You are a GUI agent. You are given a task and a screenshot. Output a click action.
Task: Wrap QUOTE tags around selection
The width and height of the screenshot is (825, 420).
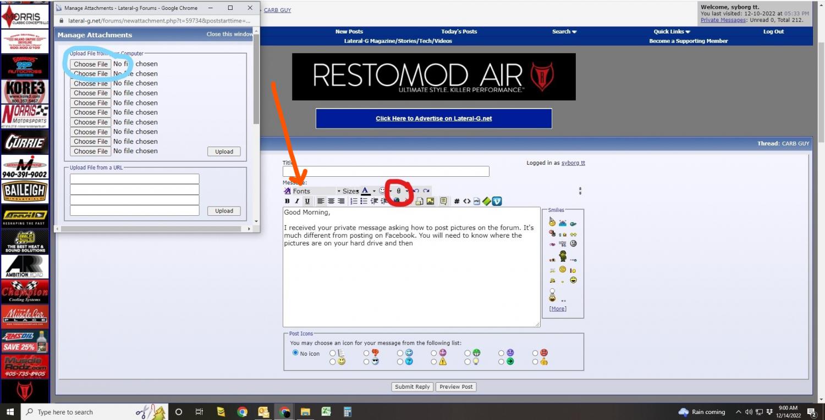pyautogui.click(x=443, y=201)
